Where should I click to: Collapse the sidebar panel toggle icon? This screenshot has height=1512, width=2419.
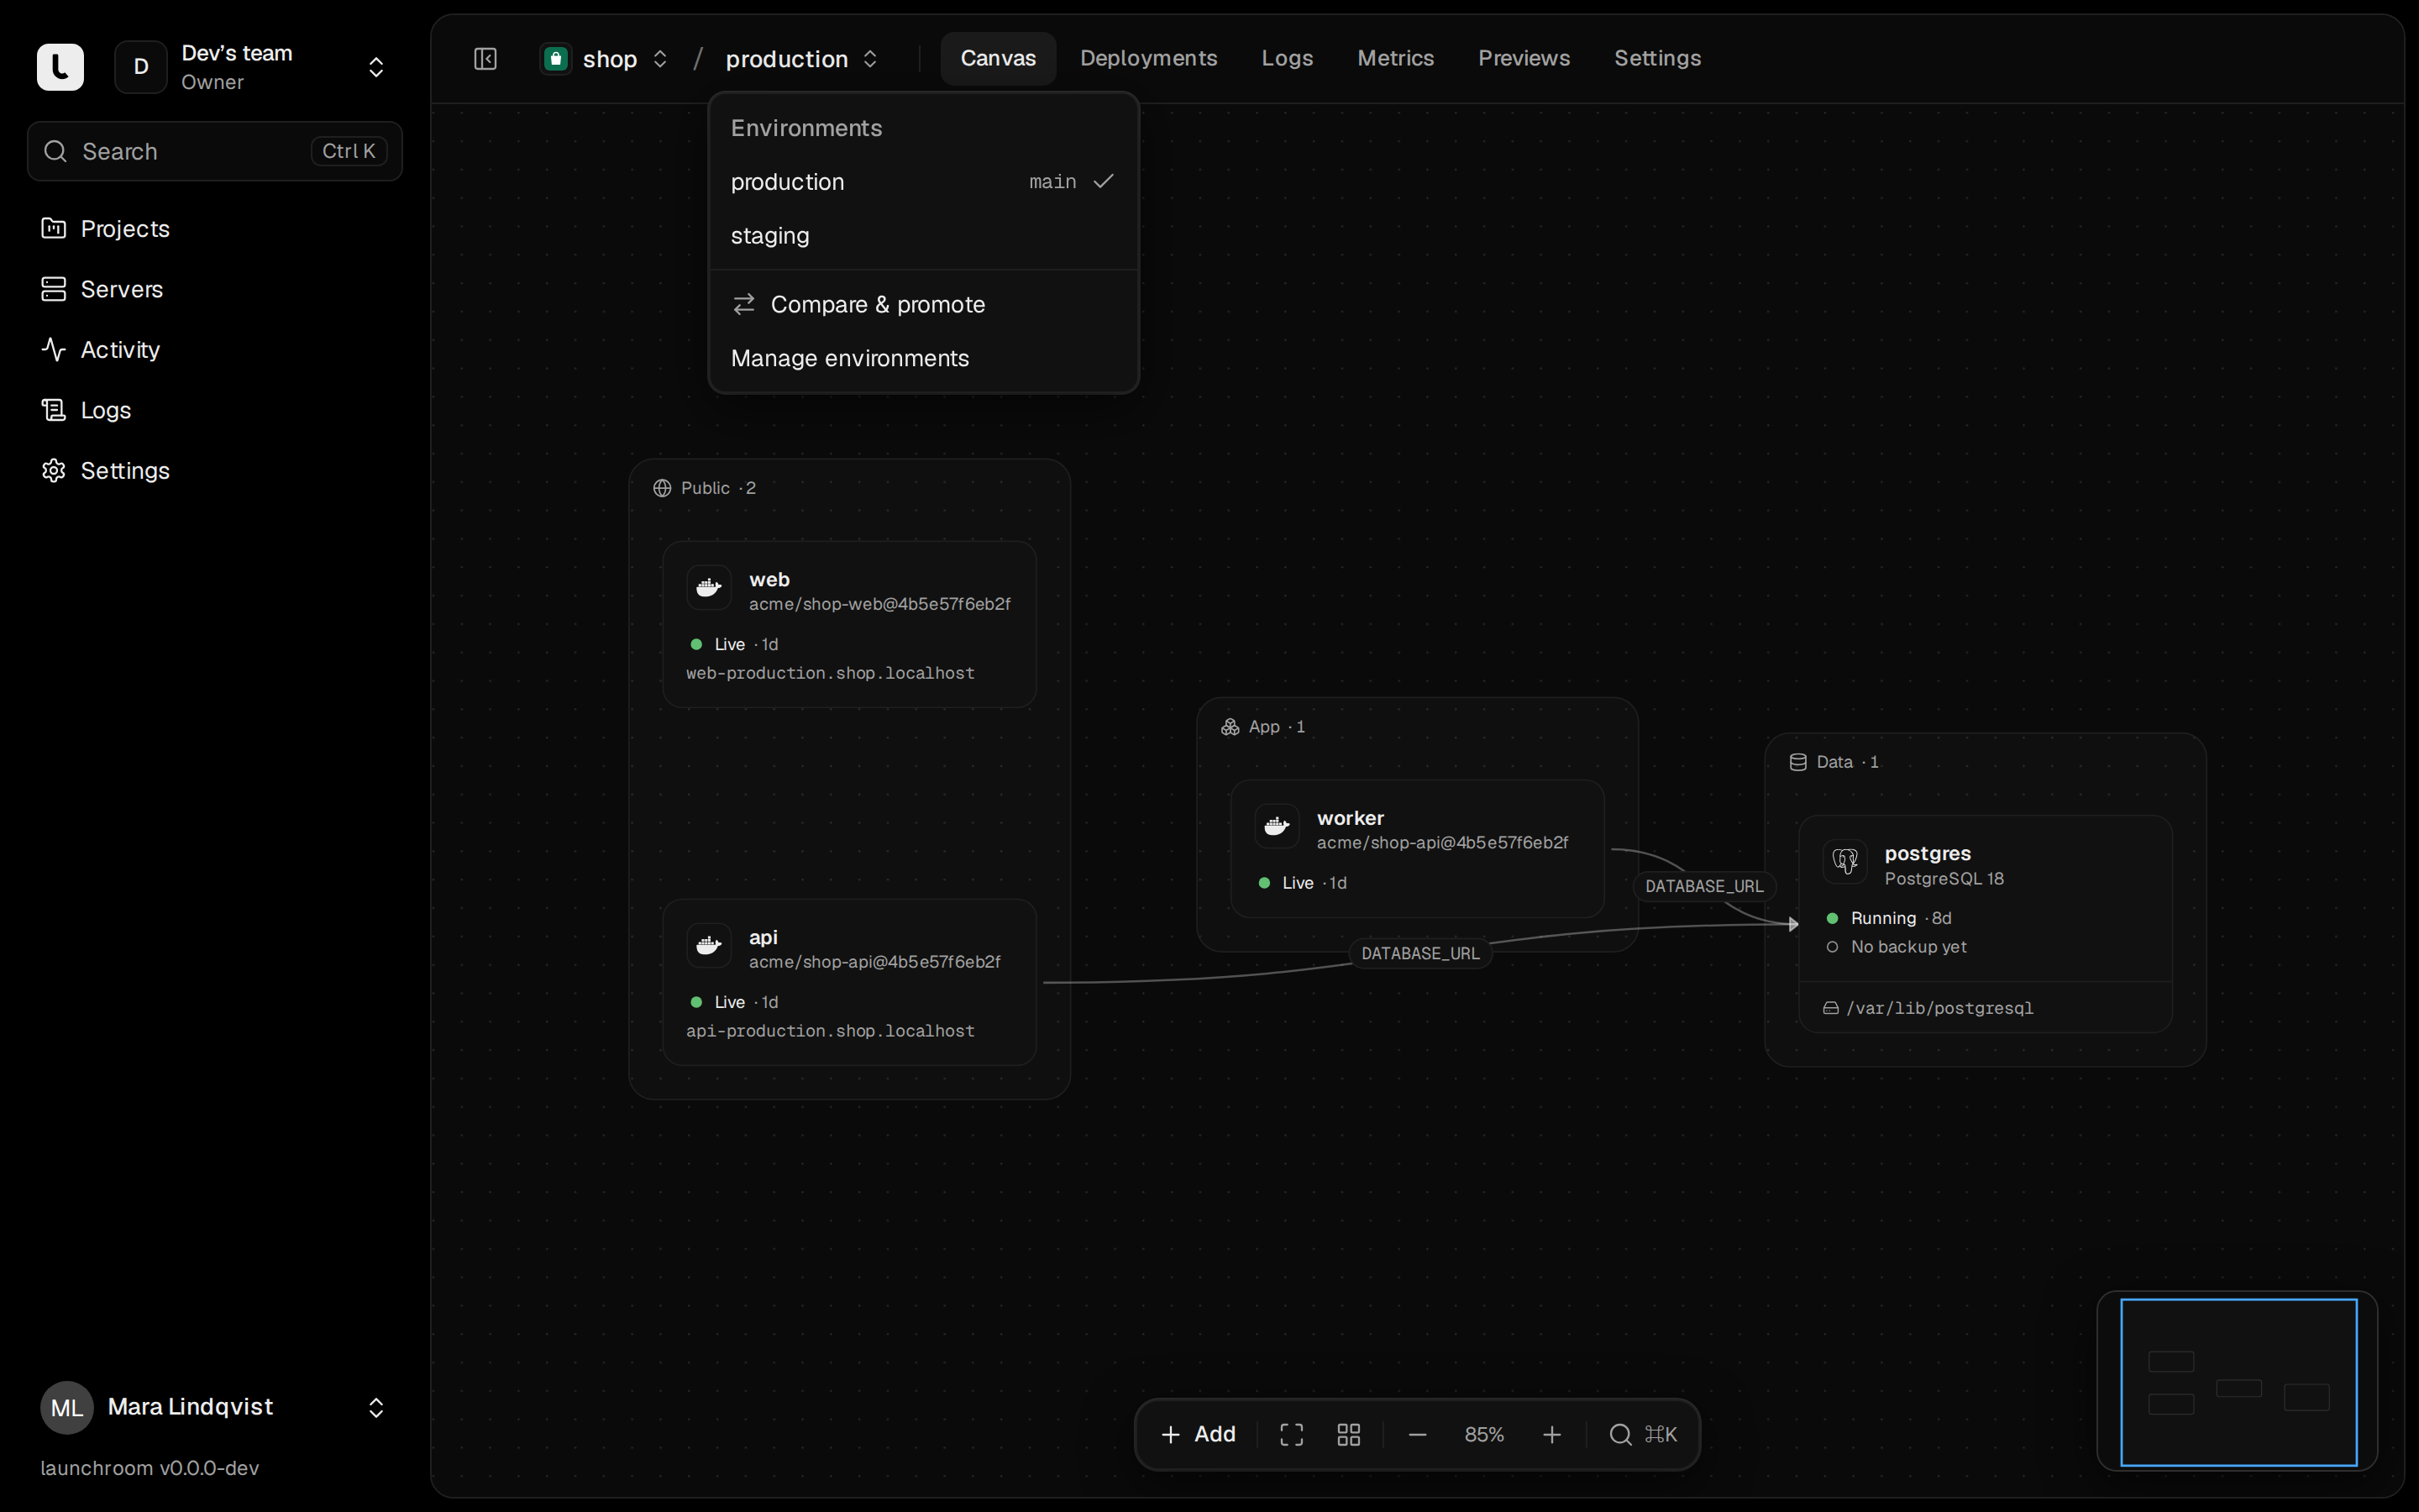point(485,59)
